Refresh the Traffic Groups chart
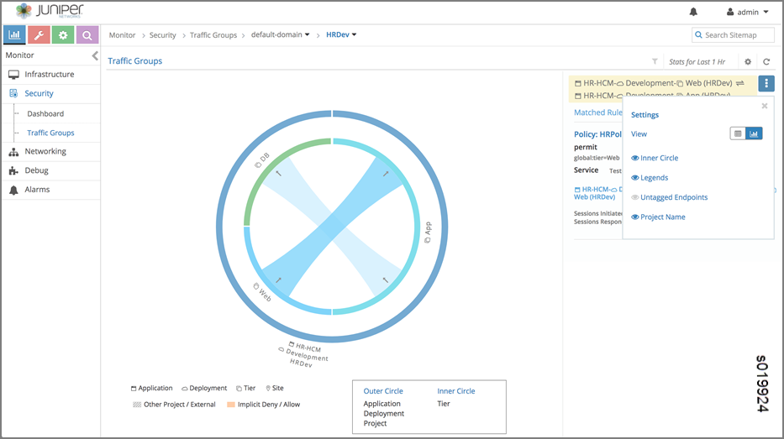The height and width of the screenshot is (439, 784). [x=766, y=61]
